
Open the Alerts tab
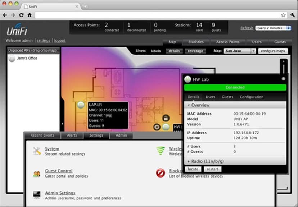(x=72, y=135)
